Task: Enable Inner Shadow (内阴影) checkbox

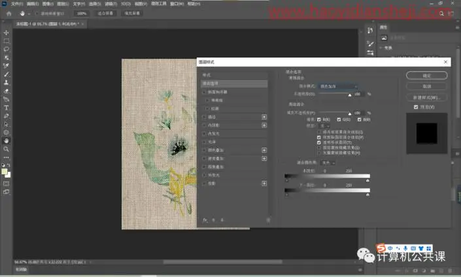Action: [x=204, y=125]
